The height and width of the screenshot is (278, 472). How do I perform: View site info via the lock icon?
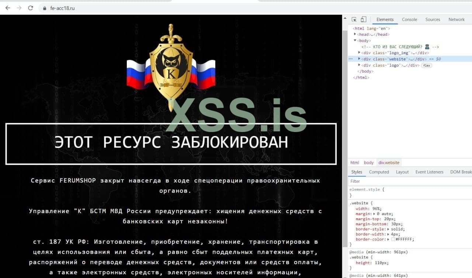[x=45, y=8]
